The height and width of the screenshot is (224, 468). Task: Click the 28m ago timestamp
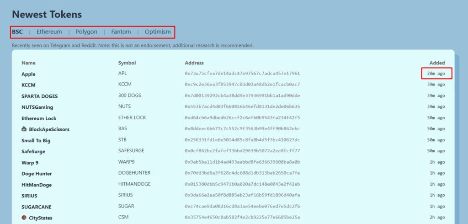click(x=436, y=74)
